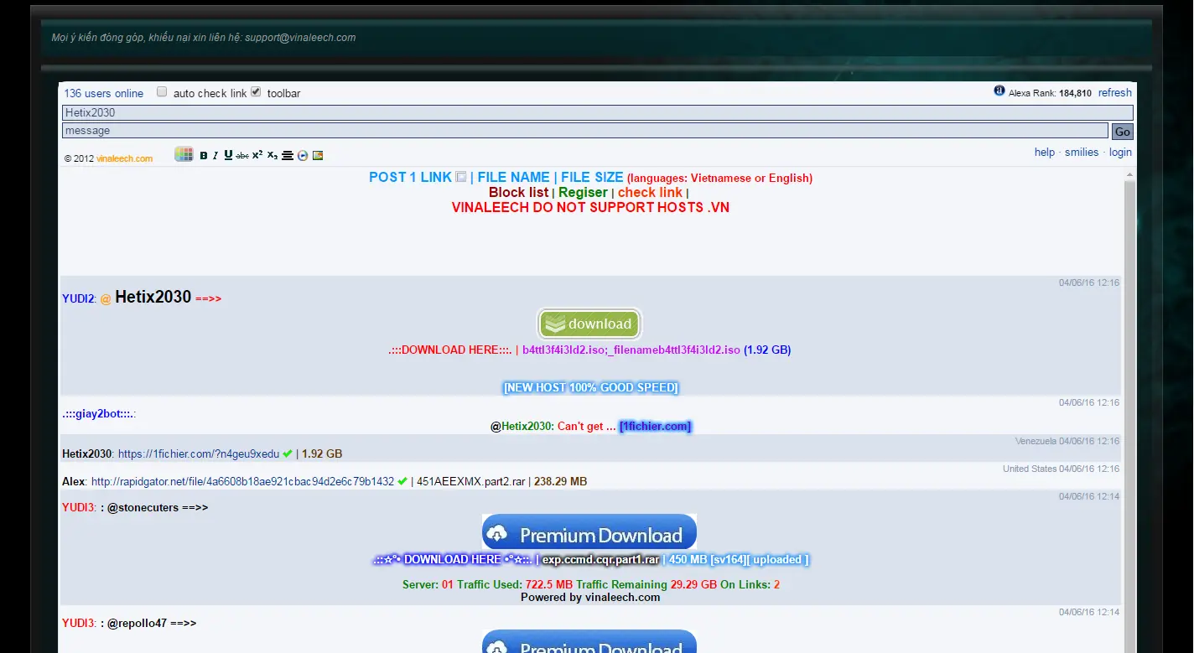The width and height of the screenshot is (1194, 653).
Task: Open the help link
Action: (1045, 152)
